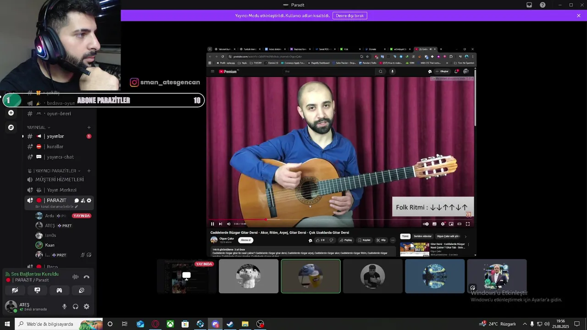The height and width of the screenshot is (330, 587).
Task: Select the Tümü filter chip
Action: 405,236
